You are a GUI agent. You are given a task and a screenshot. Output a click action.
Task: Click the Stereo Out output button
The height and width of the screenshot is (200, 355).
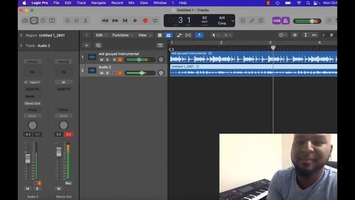(x=32, y=103)
